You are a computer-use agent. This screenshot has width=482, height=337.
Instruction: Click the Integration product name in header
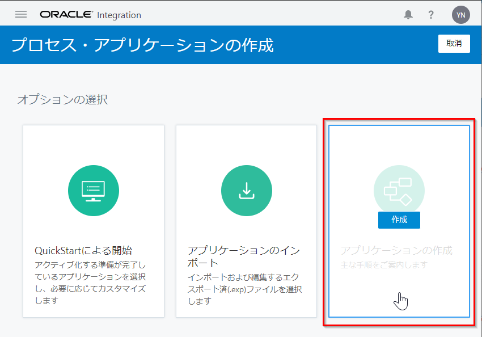pyautogui.click(x=119, y=15)
